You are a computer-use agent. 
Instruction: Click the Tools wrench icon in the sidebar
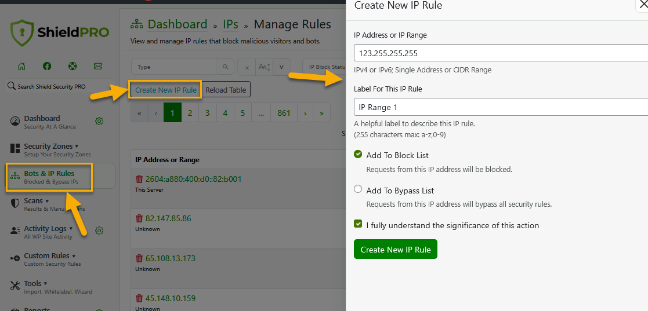[x=15, y=286]
